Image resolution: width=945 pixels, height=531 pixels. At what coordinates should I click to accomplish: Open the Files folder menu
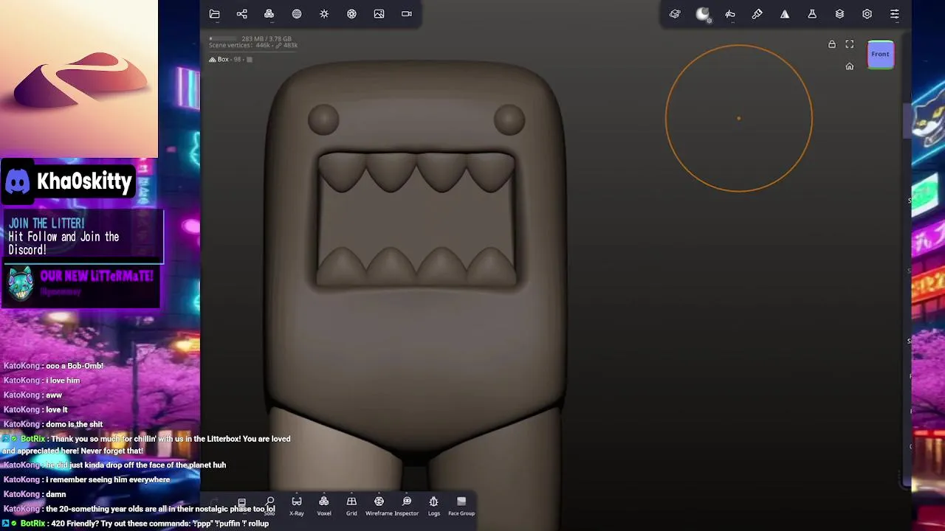pyautogui.click(x=214, y=14)
